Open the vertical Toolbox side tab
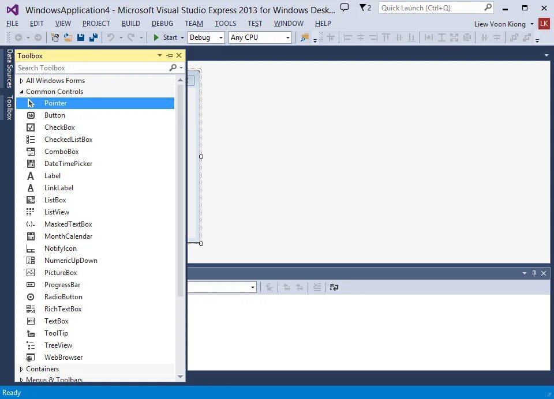 coord(10,107)
